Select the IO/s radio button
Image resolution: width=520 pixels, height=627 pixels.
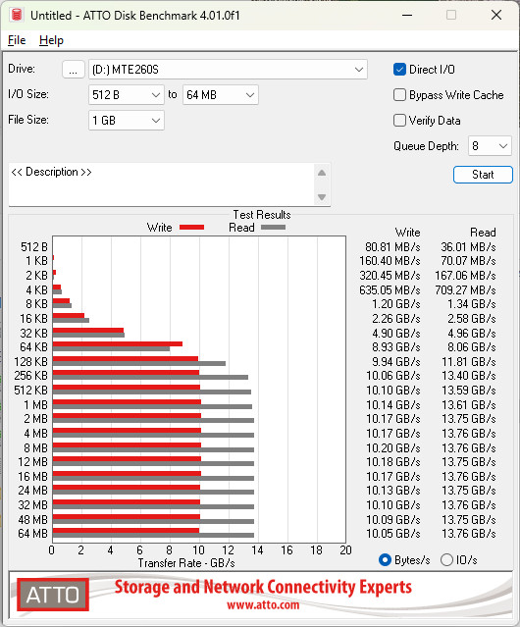(x=446, y=560)
